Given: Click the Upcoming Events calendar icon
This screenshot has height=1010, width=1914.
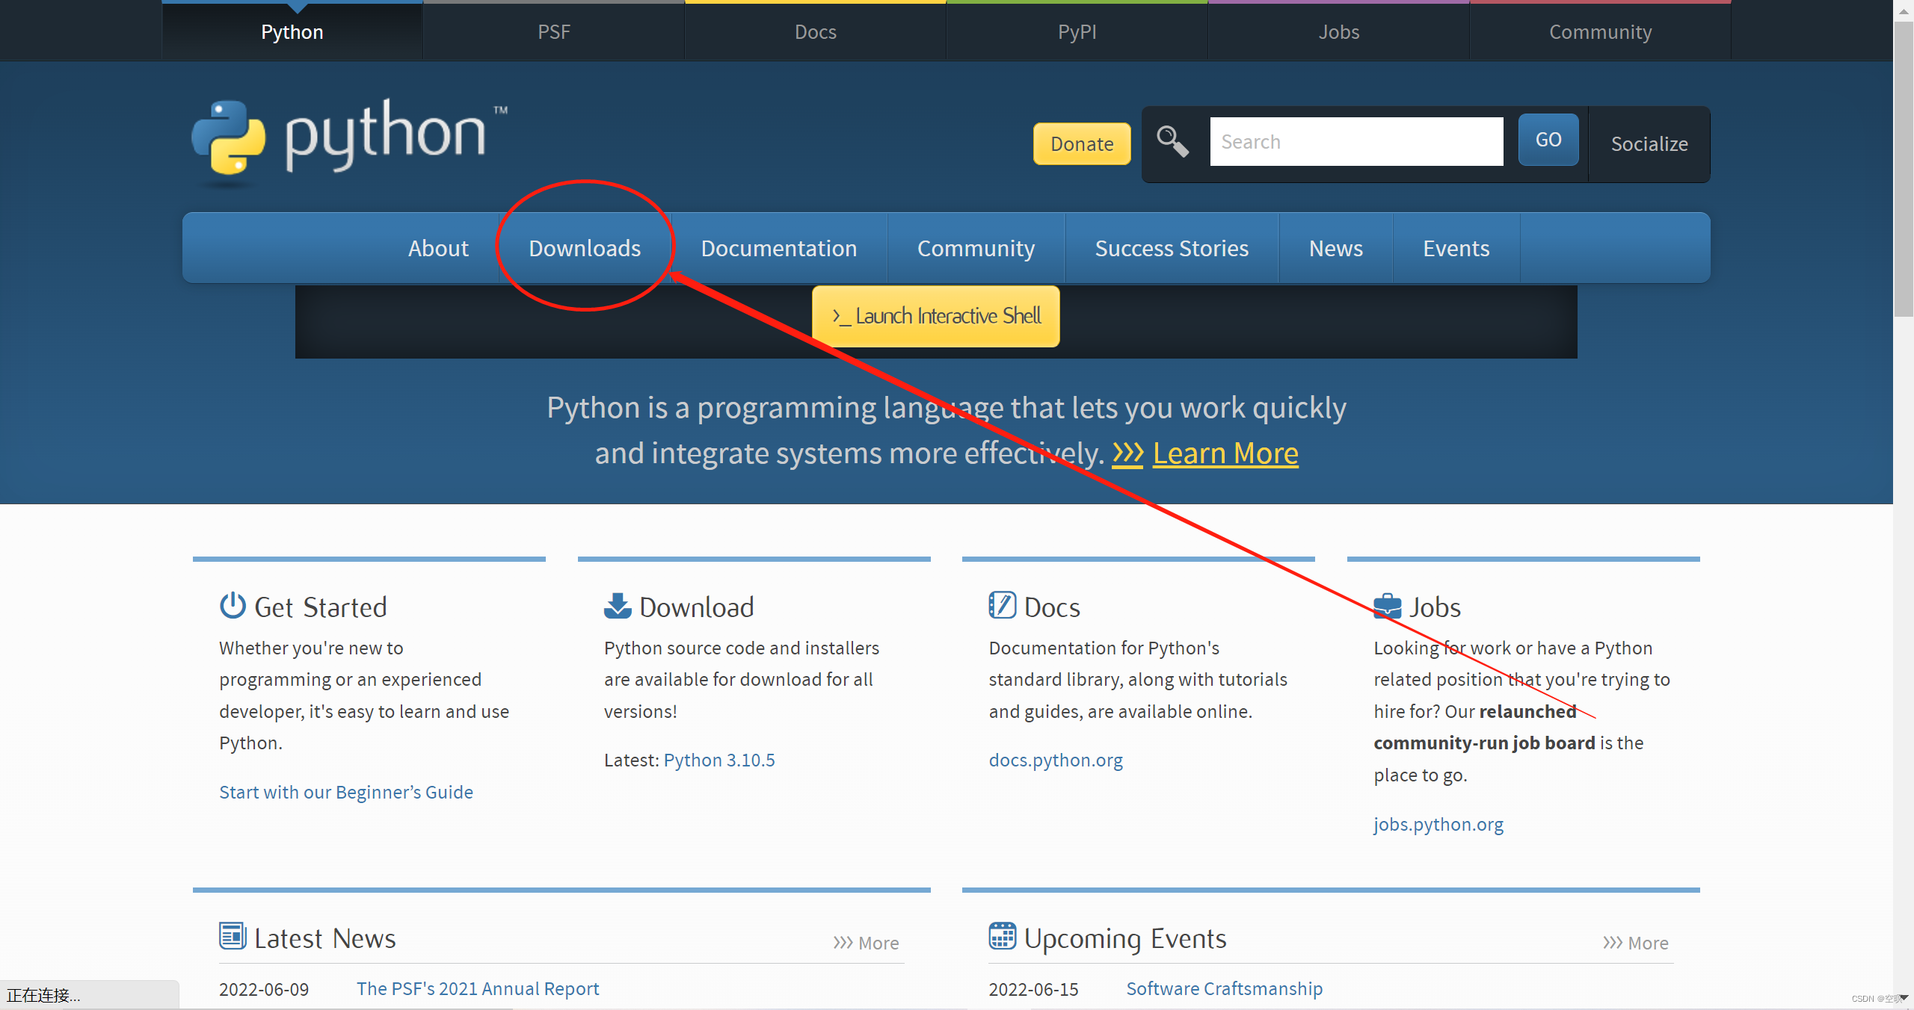Looking at the screenshot, I should point(1003,936).
